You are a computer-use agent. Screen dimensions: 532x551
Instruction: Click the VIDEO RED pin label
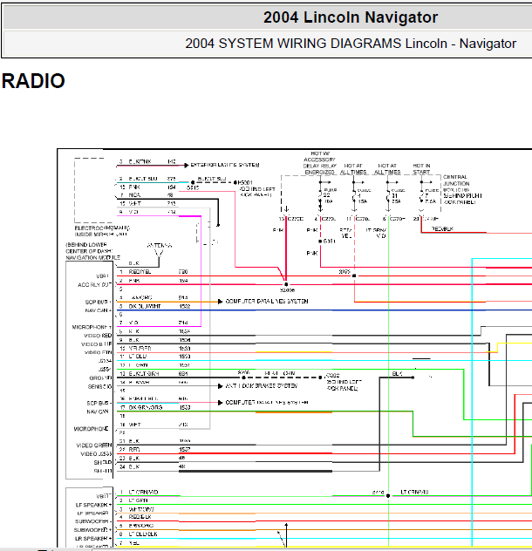tap(98, 336)
